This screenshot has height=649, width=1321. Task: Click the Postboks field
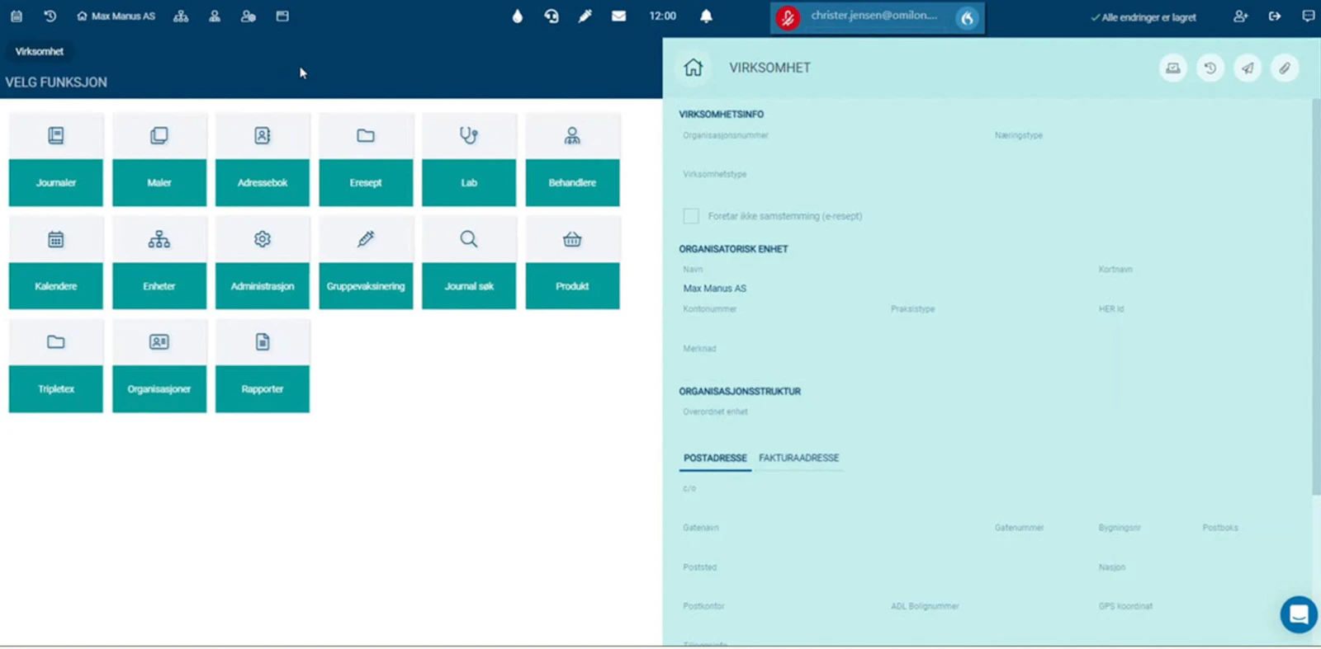[x=1248, y=536]
